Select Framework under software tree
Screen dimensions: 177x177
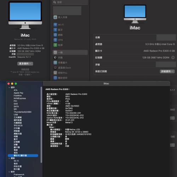(x=19, y=175)
